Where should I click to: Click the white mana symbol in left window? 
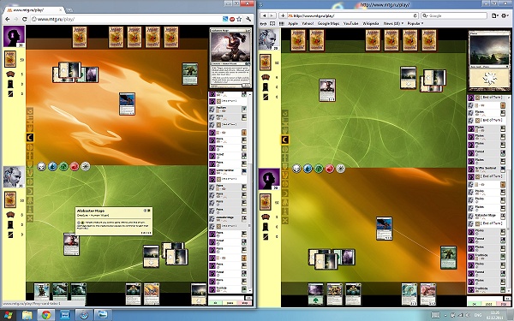click(x=42, y=167)
